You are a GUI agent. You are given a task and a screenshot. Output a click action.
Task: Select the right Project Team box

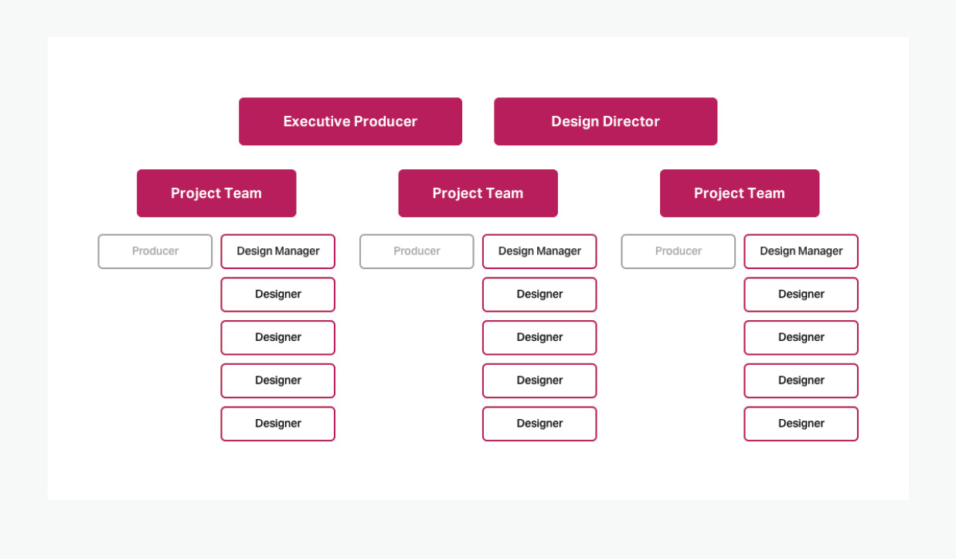coord(740,193)
